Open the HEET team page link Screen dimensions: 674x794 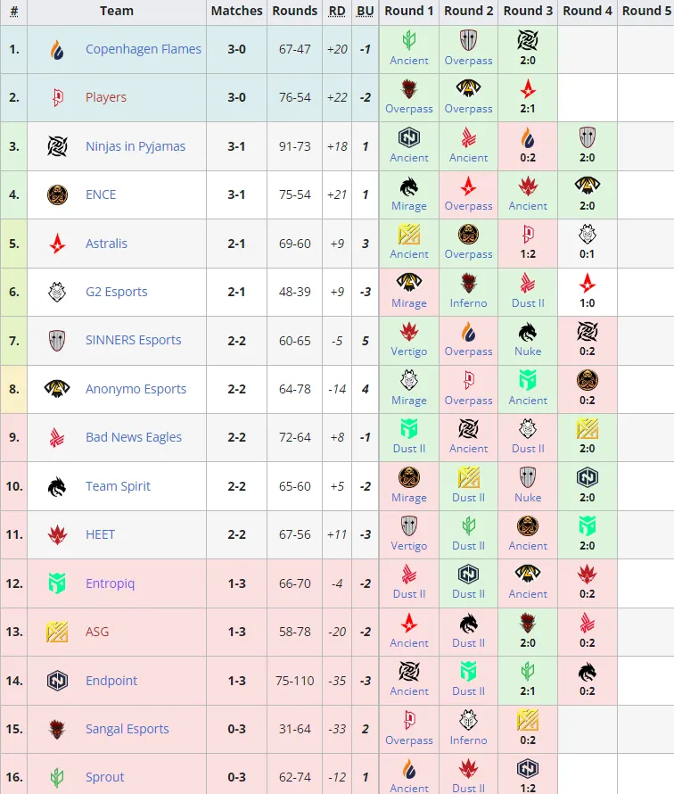pos(100,534)
